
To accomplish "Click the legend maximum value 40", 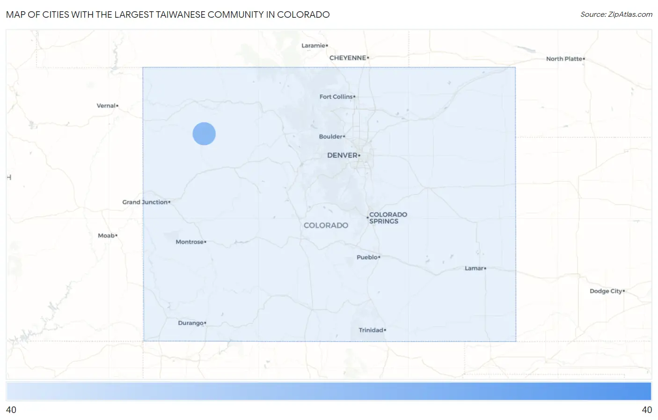I will click(x=647, y=410).
